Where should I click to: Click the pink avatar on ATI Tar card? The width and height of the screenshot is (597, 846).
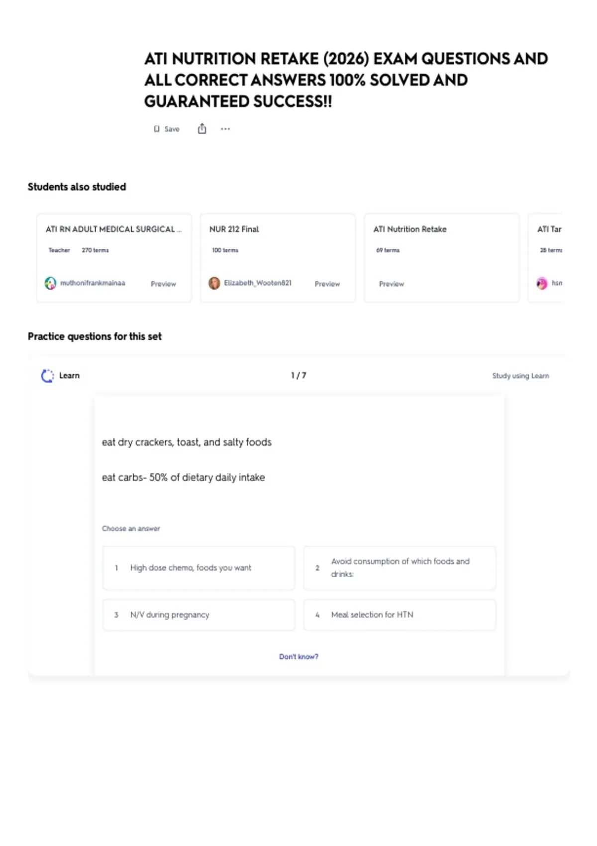point(542,283)
